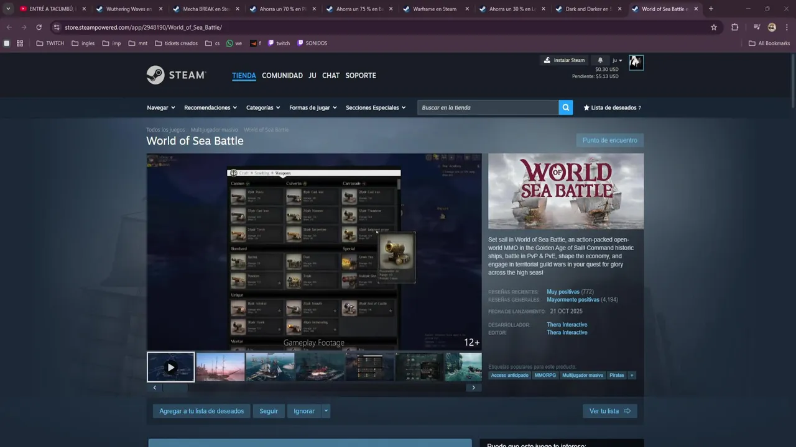Expand Secciones Especiales menu
796x447 pixels.
(376, 107)
